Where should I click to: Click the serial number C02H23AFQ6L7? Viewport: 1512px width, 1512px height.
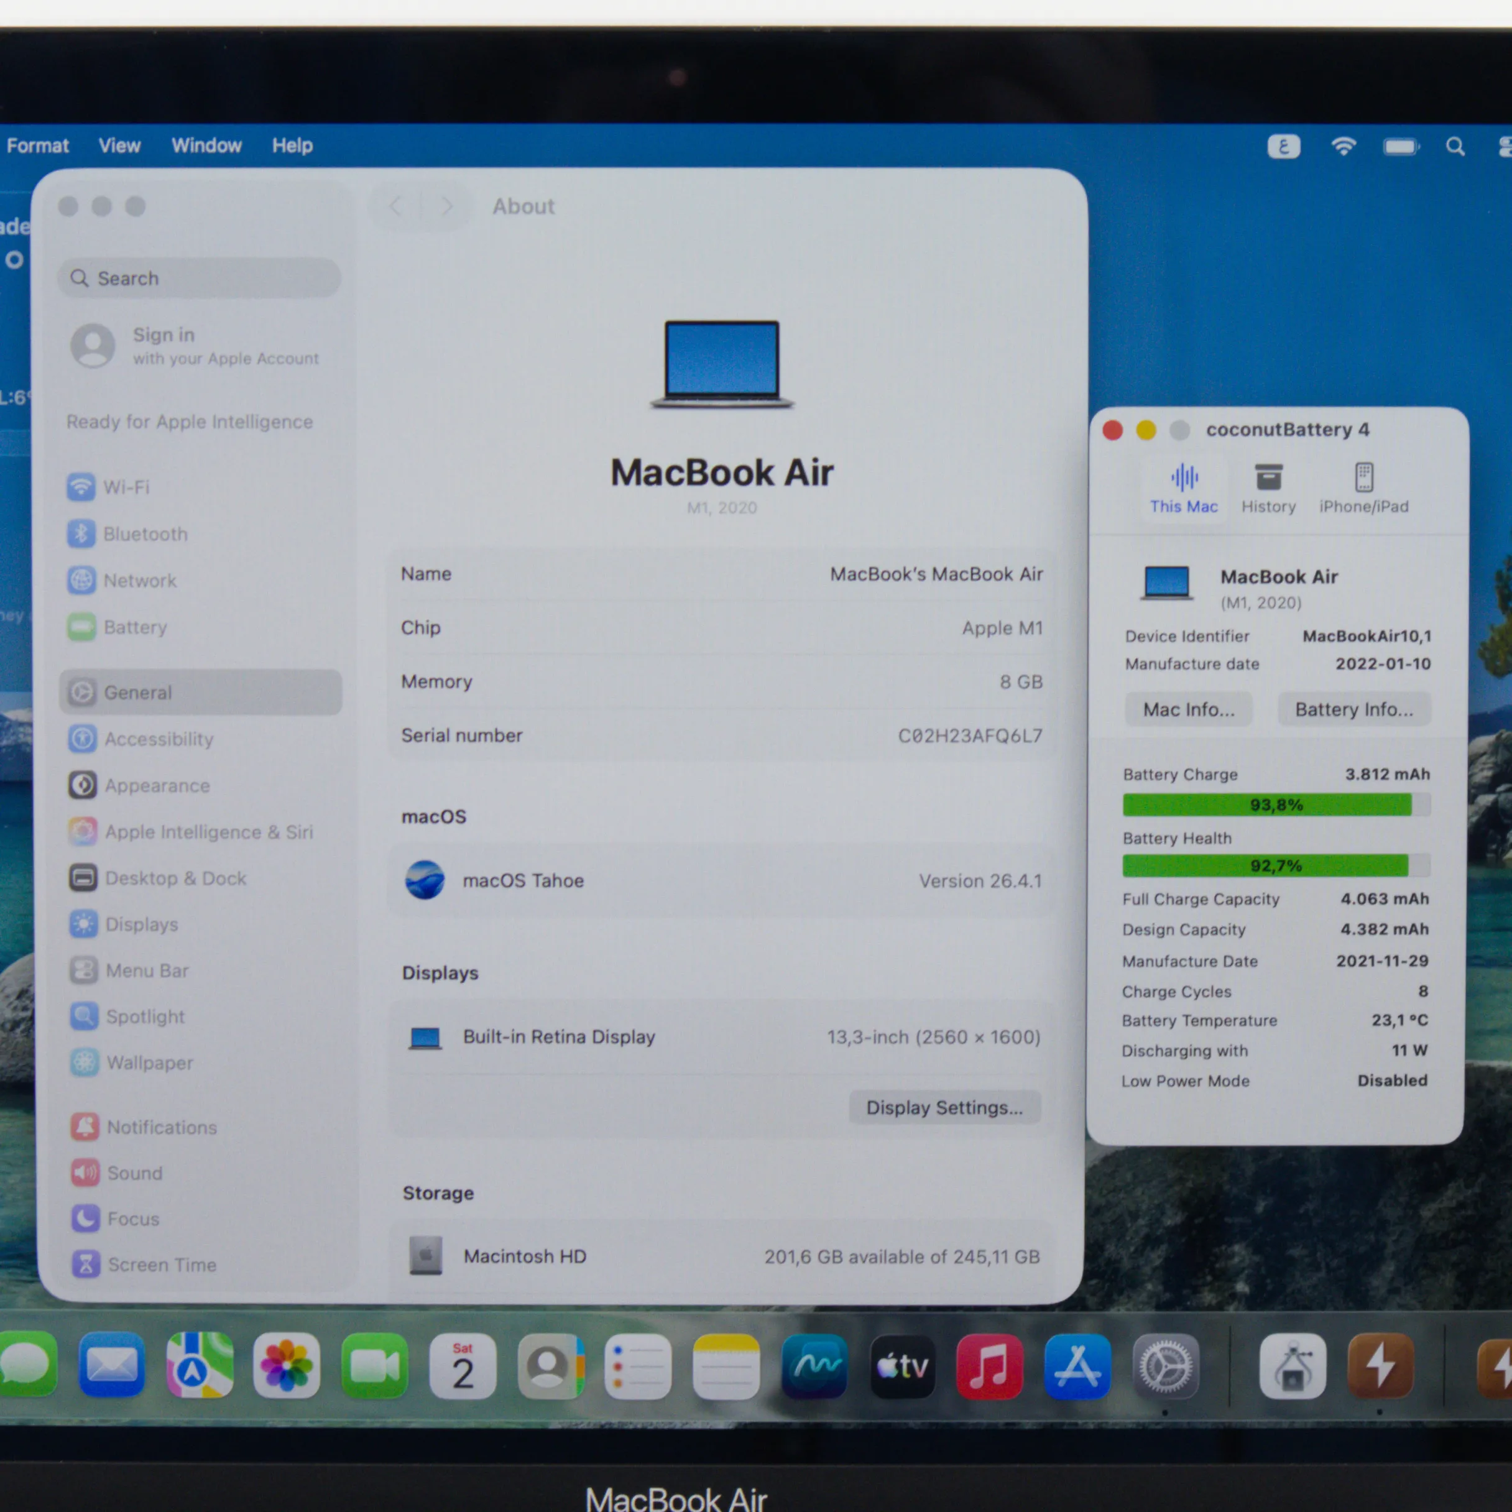coord(970,735)
